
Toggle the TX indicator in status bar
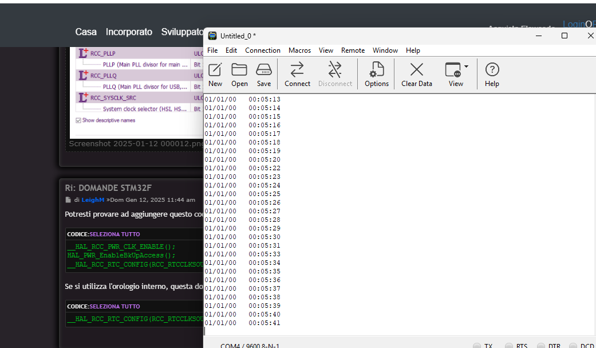[477, 346]
